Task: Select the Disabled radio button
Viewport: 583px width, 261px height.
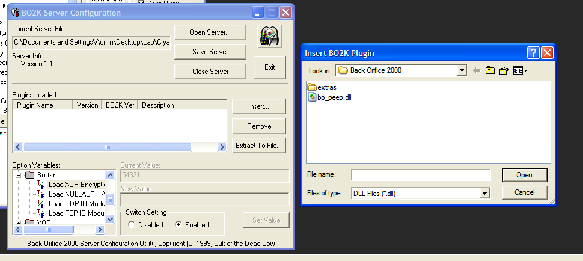Action: point(132,225)
